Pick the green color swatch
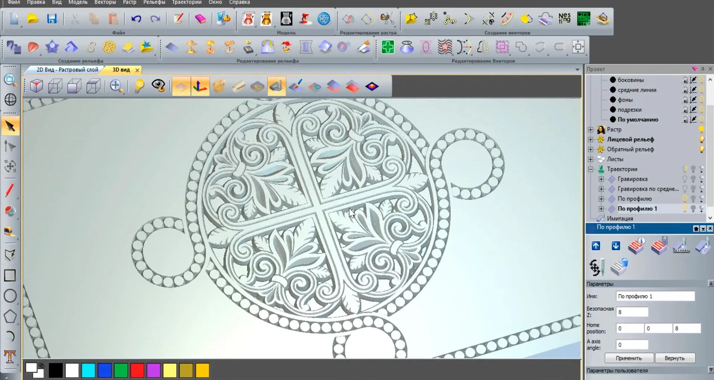714x380 pixels. pos(121,370)
